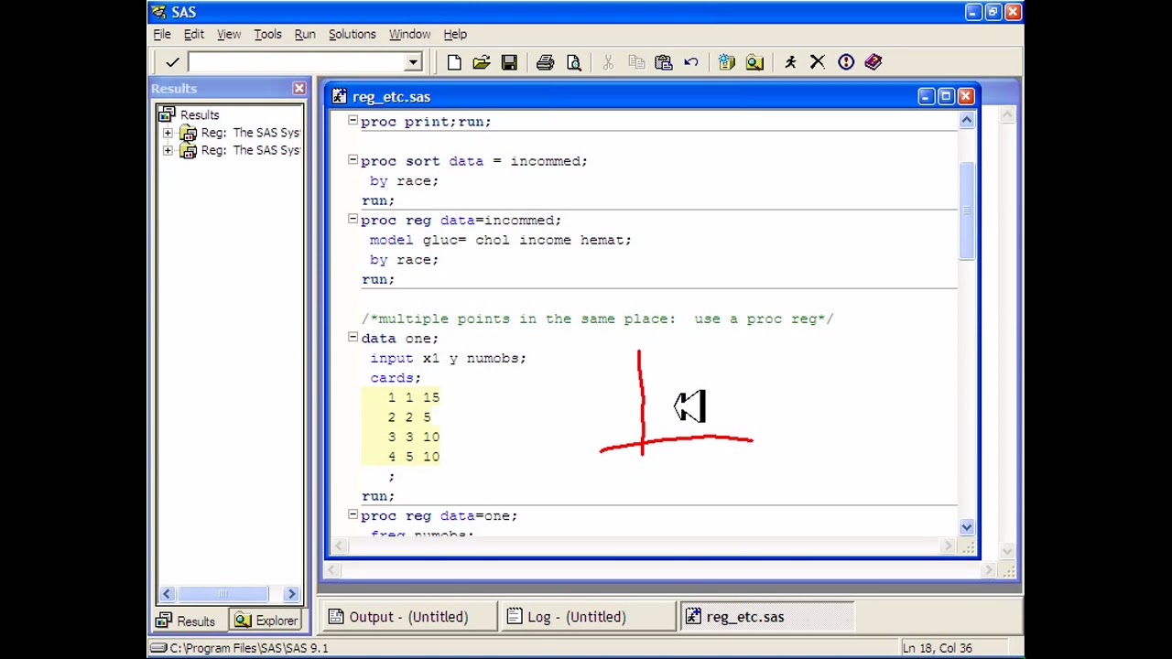Click data row '4 5 10'
The height and width of the screenshot is (659, 1172).
tap(413, 457)
